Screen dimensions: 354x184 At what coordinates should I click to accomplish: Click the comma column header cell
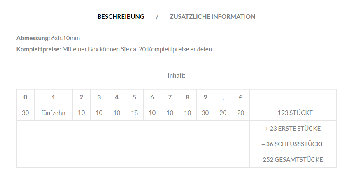point(223,97)
